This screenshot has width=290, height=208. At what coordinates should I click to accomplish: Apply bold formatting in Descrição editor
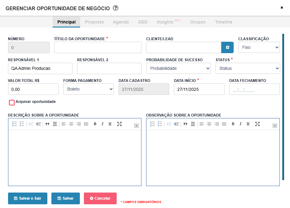[x=95, y=124]
